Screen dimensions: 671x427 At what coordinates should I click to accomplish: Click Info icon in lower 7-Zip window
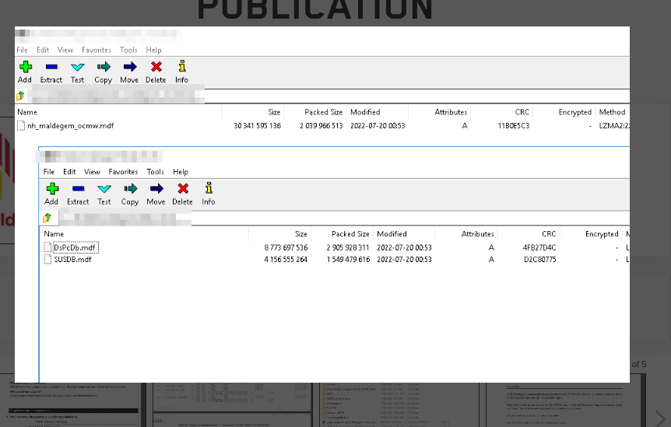[x=209, y=188]
